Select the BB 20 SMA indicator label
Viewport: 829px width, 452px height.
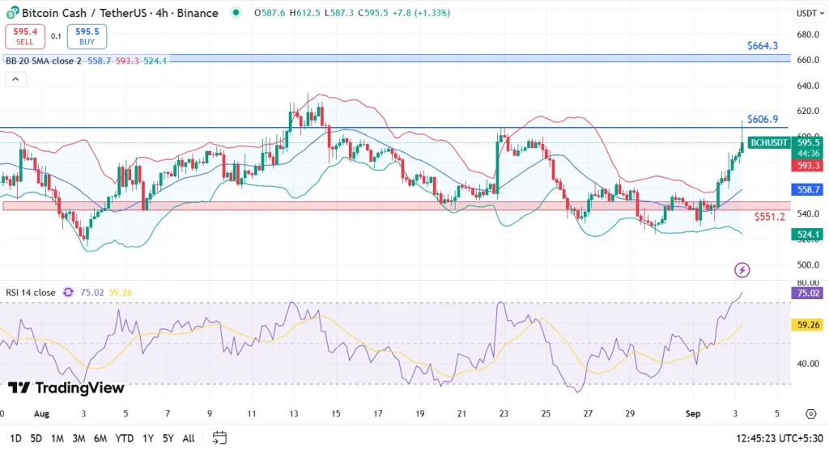44,61
